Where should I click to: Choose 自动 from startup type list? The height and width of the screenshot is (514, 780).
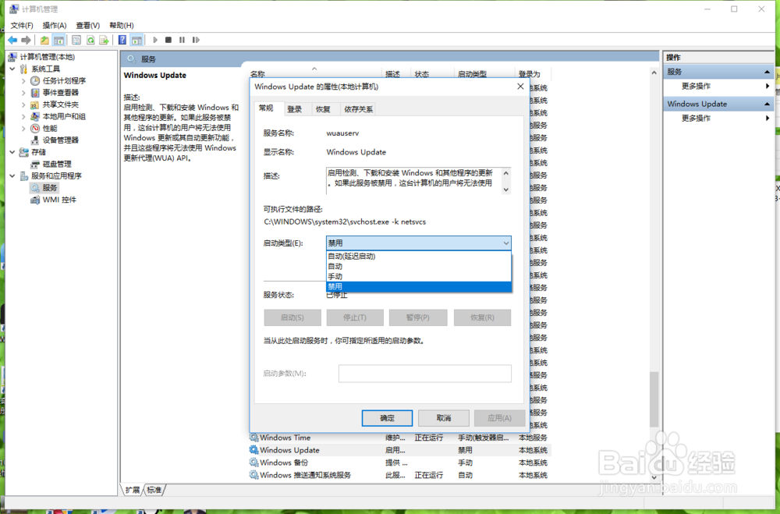[x=418, y=266]
